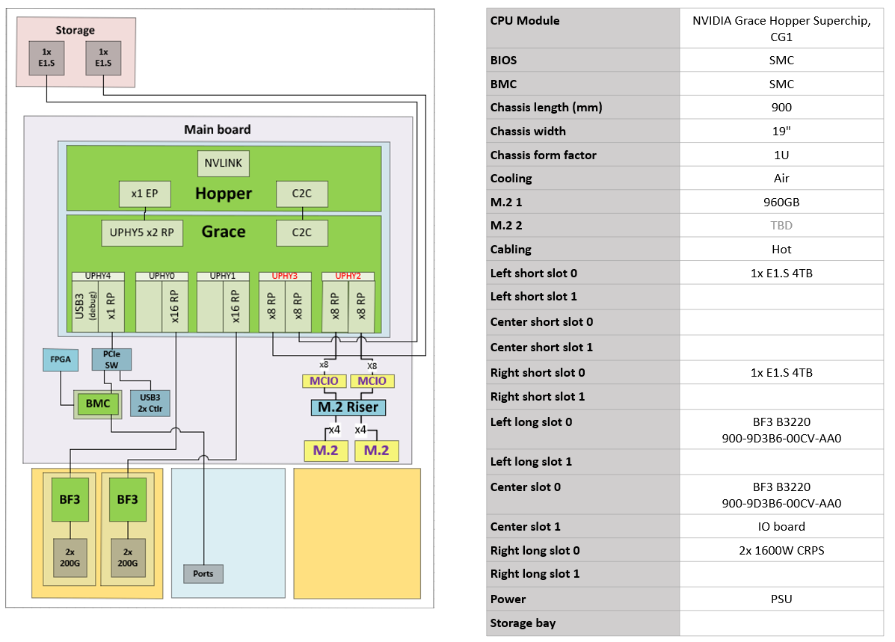The image size is (895, 642).
Task: Click the M.2 Riser block
Action: (348, 407)
